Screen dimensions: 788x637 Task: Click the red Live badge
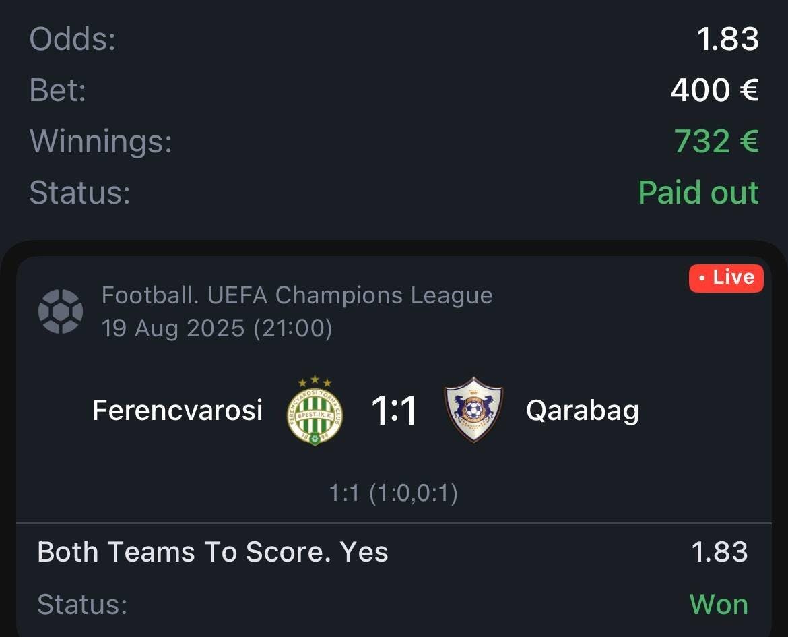pyautogui.click(x=726, y=278)
